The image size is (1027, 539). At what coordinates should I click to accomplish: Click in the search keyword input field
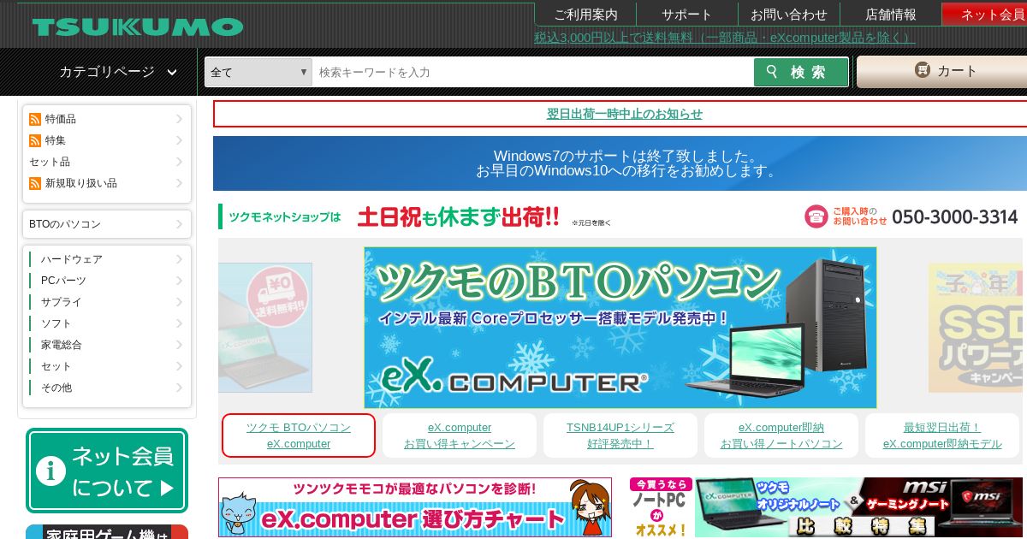532,72
